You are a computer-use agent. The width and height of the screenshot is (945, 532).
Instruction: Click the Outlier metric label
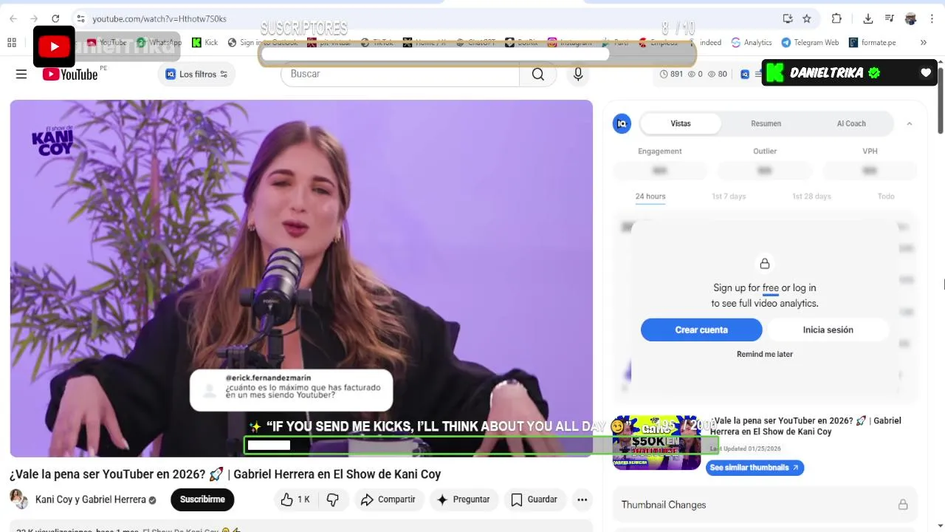tap(765, 151)
